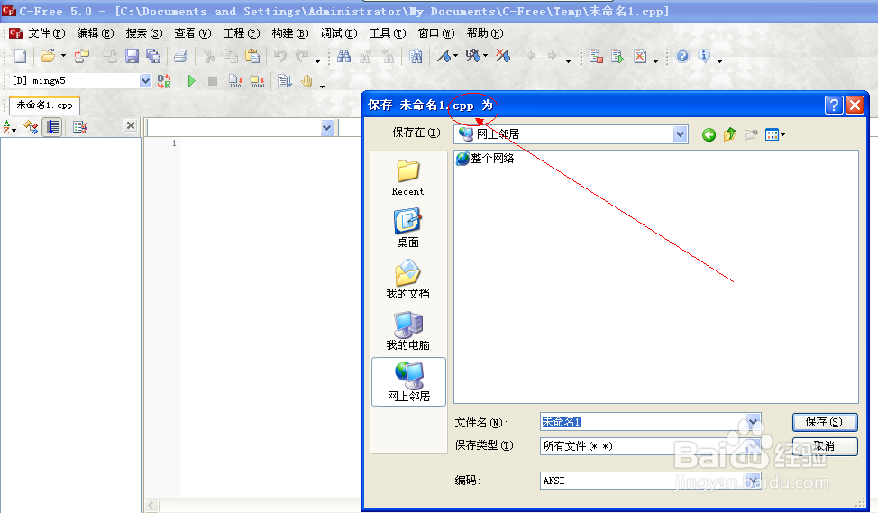Click the Compile file icon
Screen dimensions: 878x513
(236, 81)
